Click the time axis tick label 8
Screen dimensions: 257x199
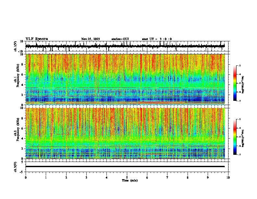tap(188, 178)
